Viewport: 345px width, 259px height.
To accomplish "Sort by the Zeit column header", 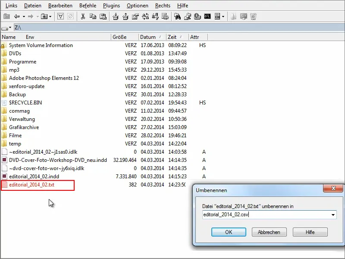I will pos(177,37).
